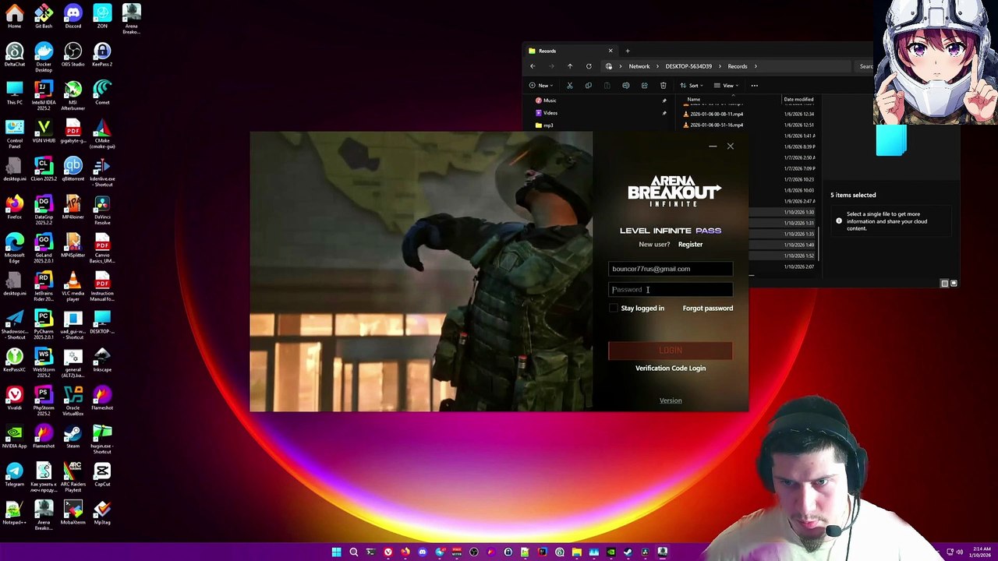Open the NVIDIA App desktop shortcut
Image resolution: width=998 pixels, height=561 pixels.
[14, 436]
